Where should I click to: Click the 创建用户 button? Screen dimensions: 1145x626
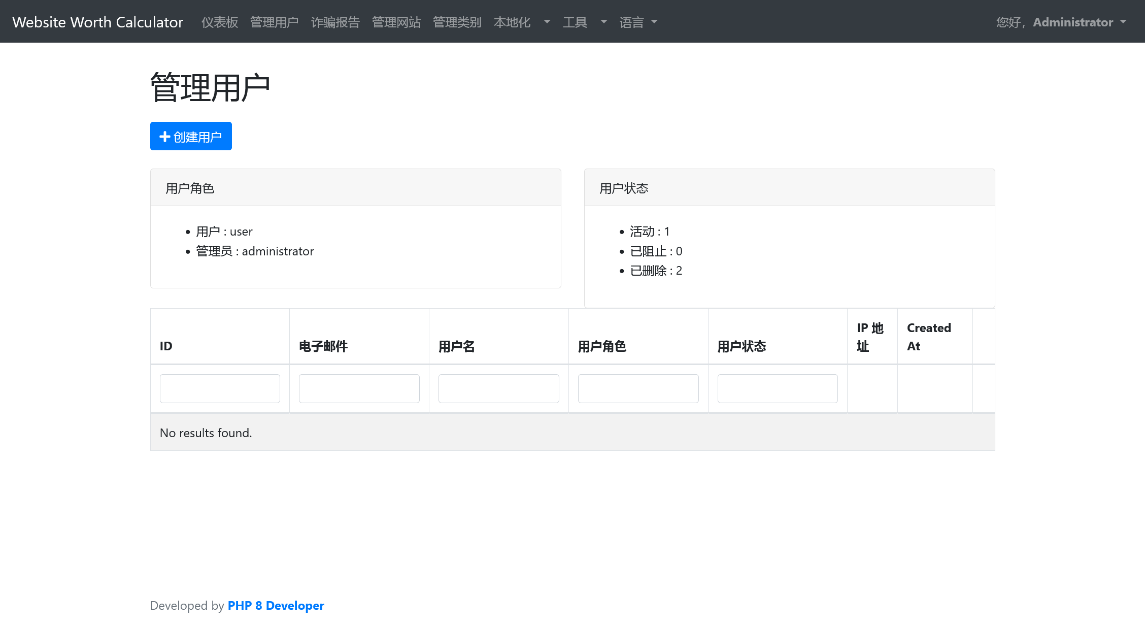point(191,136)
